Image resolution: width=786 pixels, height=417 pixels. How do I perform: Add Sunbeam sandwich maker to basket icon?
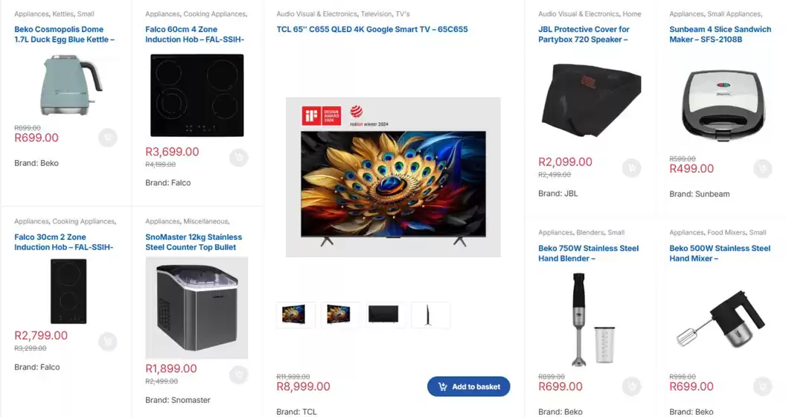(x=762, y=168)
